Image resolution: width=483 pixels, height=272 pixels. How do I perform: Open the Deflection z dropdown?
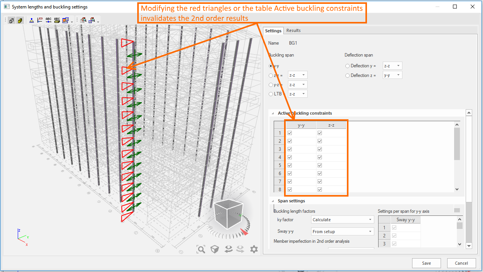click(392, 75)
